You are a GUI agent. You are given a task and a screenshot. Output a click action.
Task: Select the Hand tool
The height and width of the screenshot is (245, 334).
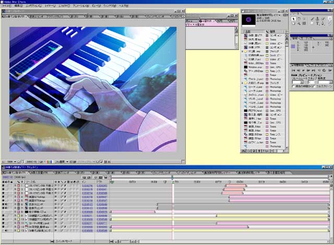click(x=293, y=23)
